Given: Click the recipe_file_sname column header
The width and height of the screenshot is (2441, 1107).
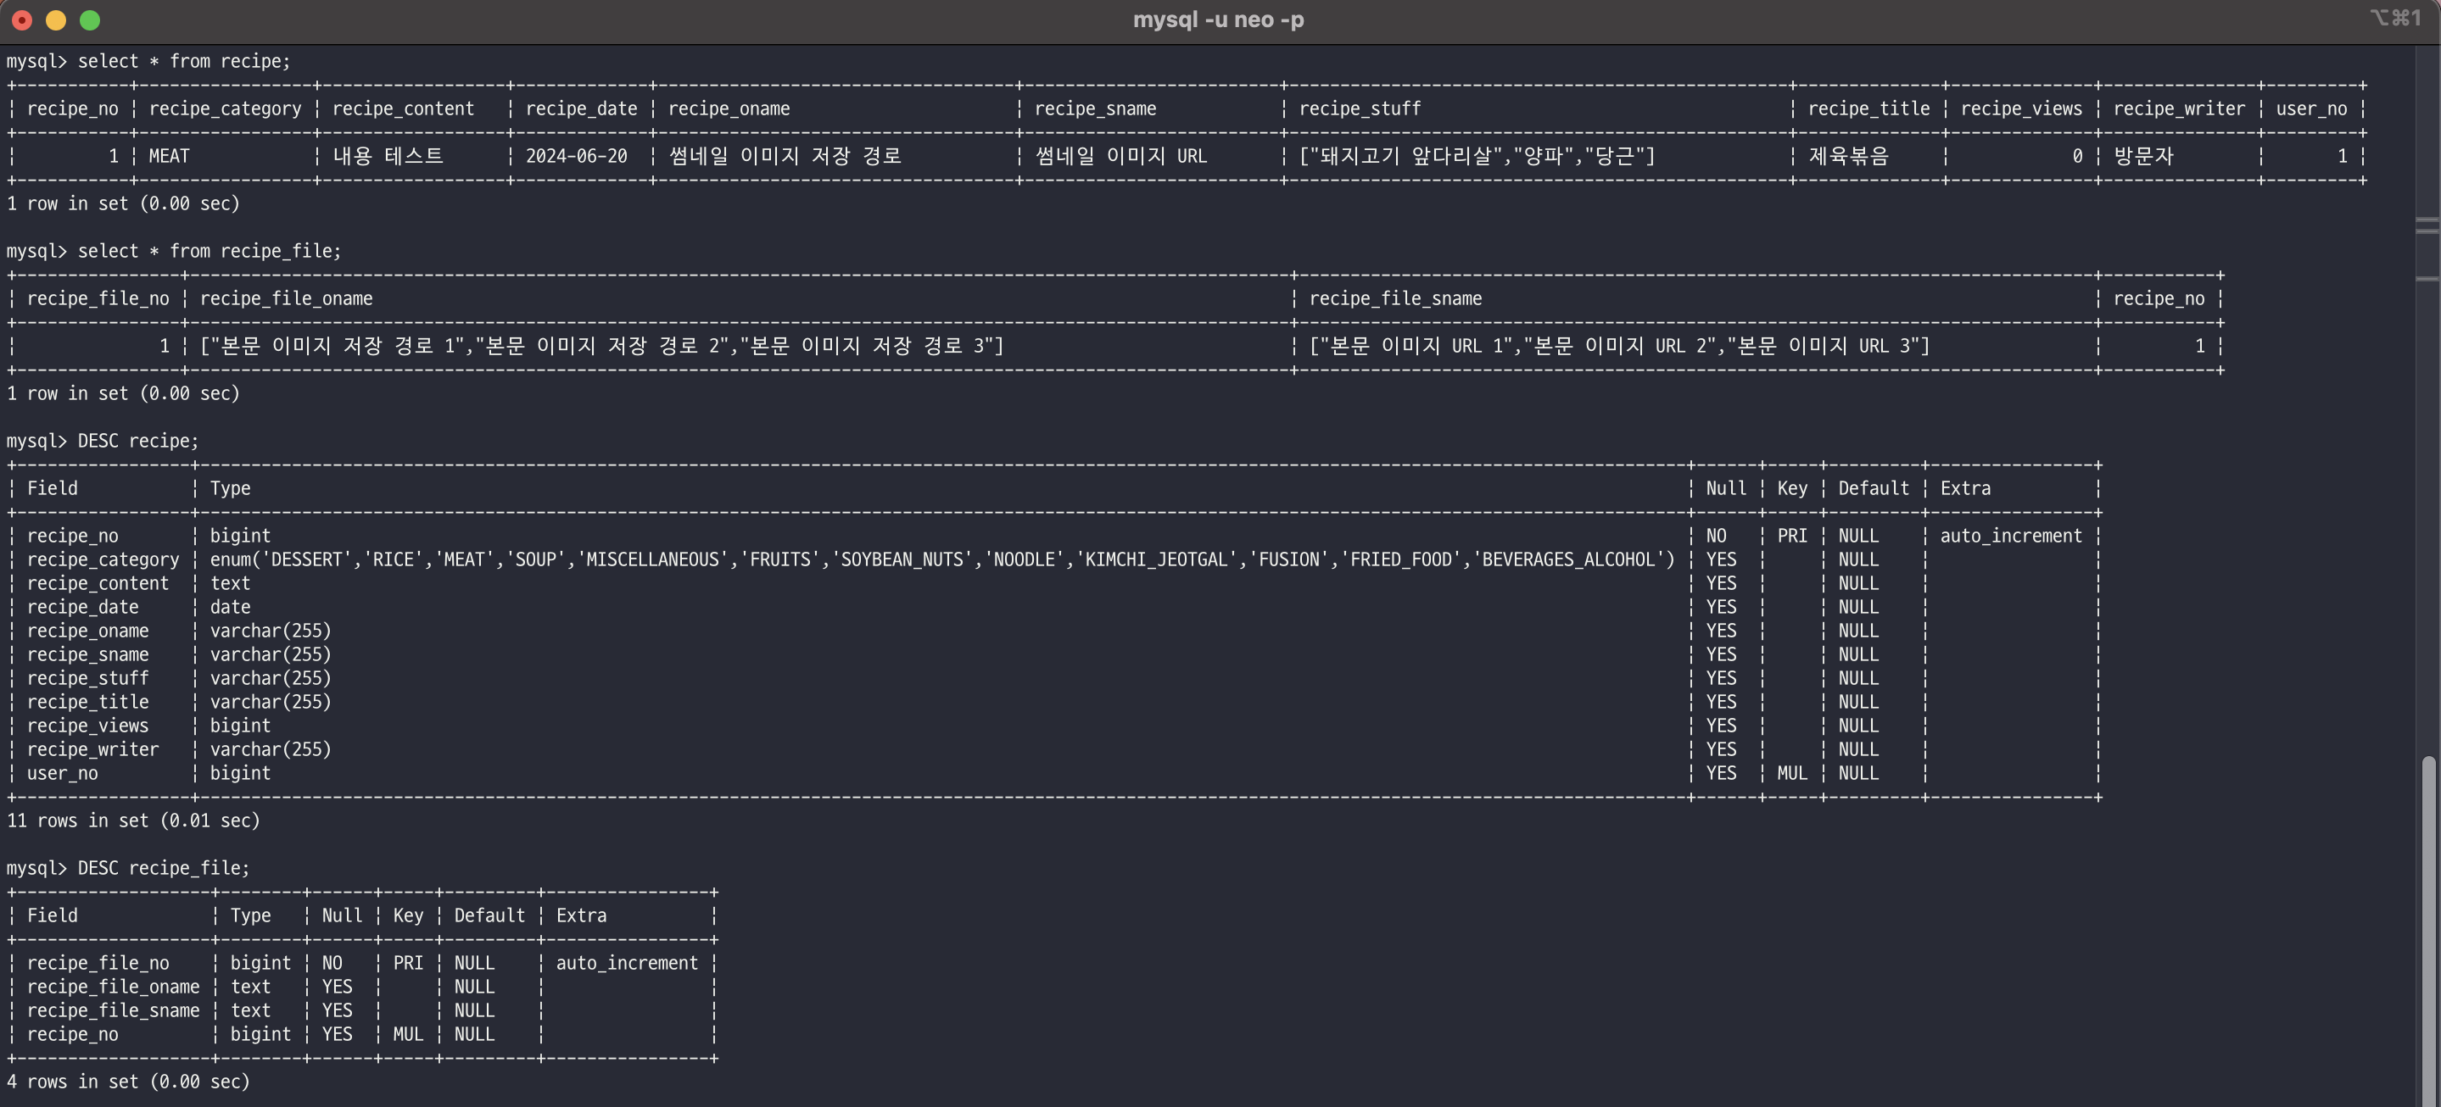Looking at the screenshot, I should coord(1395,299).
